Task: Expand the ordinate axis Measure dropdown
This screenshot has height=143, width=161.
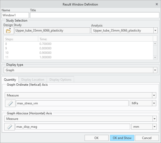Action: tap(154, 95)
